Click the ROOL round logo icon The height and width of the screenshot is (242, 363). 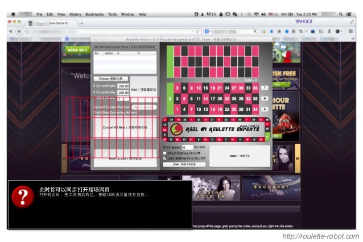coord(176,129)
